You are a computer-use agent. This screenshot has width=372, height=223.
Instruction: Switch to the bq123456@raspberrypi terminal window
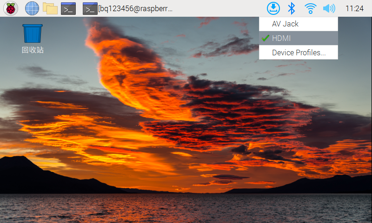coord(135,8)
